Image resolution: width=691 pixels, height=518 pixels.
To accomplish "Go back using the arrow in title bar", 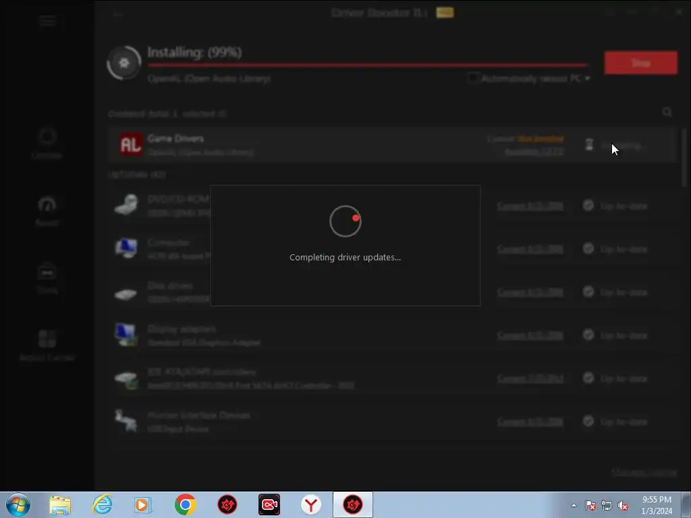I will [x=117, y=15].
